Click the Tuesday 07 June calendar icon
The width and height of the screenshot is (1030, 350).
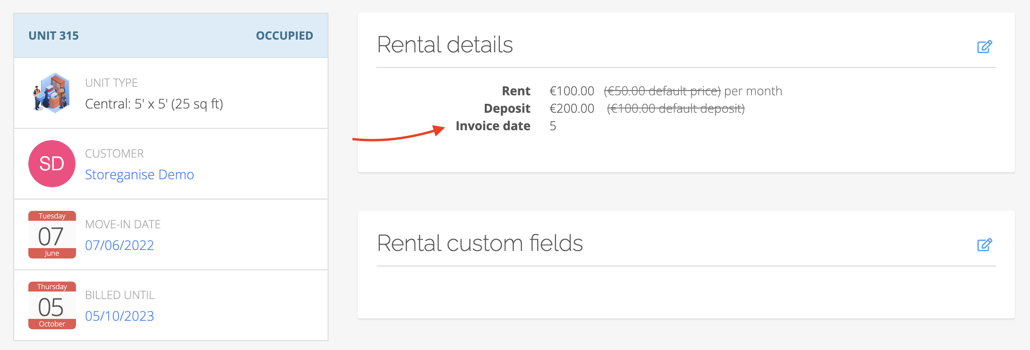(52, 234)
